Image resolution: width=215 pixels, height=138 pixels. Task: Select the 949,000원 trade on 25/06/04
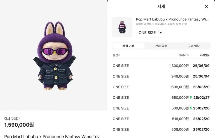tap(161, 76)
